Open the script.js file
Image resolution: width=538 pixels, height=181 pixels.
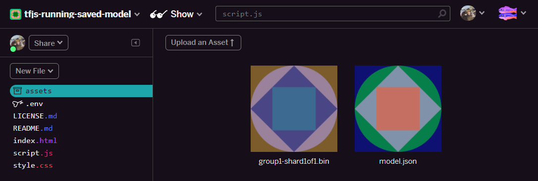(33, 153)
